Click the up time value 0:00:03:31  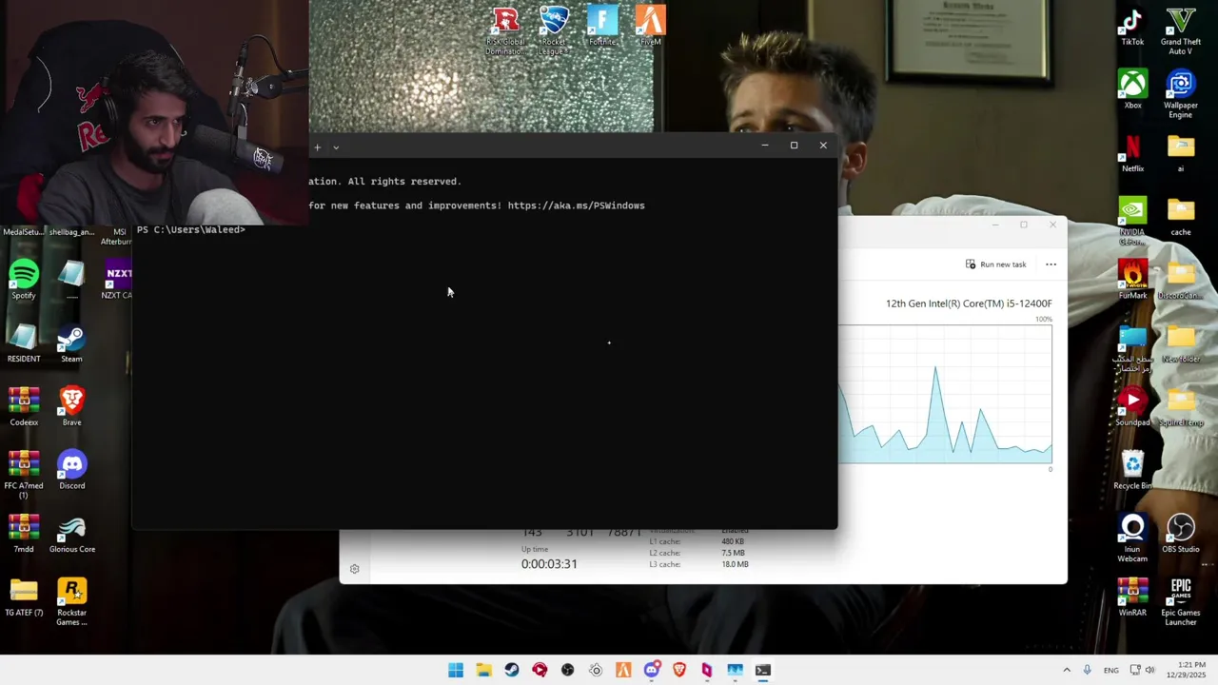tap(549, 564)
